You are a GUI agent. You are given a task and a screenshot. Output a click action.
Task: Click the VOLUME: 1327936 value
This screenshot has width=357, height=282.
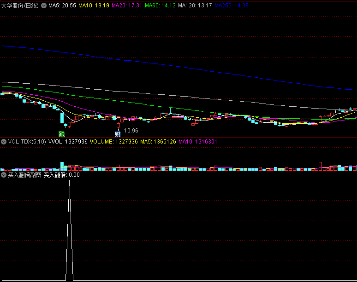pos(114,142)
